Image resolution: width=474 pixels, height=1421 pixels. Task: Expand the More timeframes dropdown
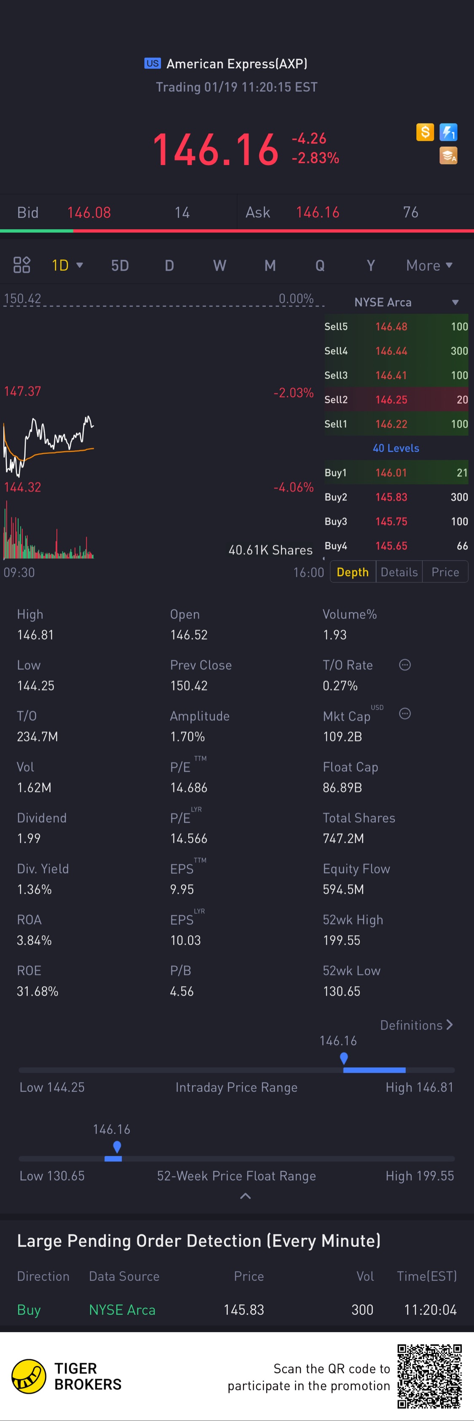(429, 265)
